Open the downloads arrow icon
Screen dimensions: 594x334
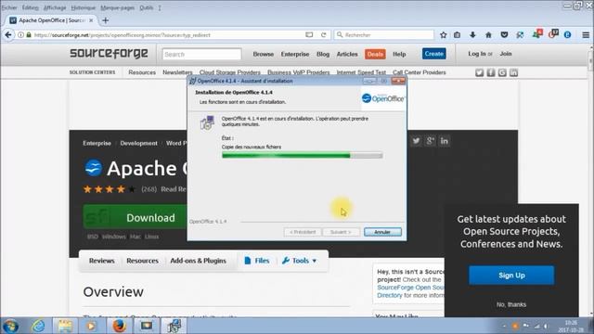(x=472, y=35)
